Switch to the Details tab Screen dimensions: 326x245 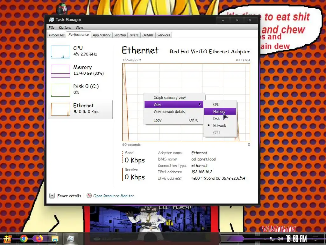[148, 35]
